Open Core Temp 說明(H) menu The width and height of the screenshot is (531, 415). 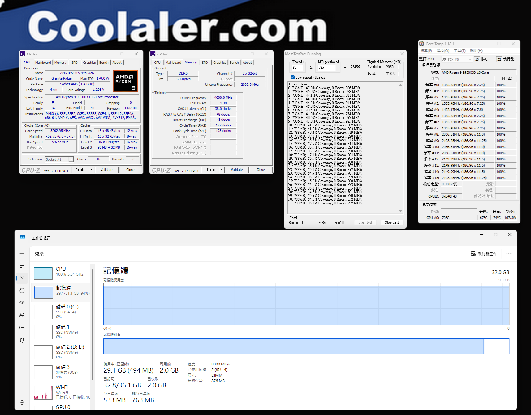[476, 51]
